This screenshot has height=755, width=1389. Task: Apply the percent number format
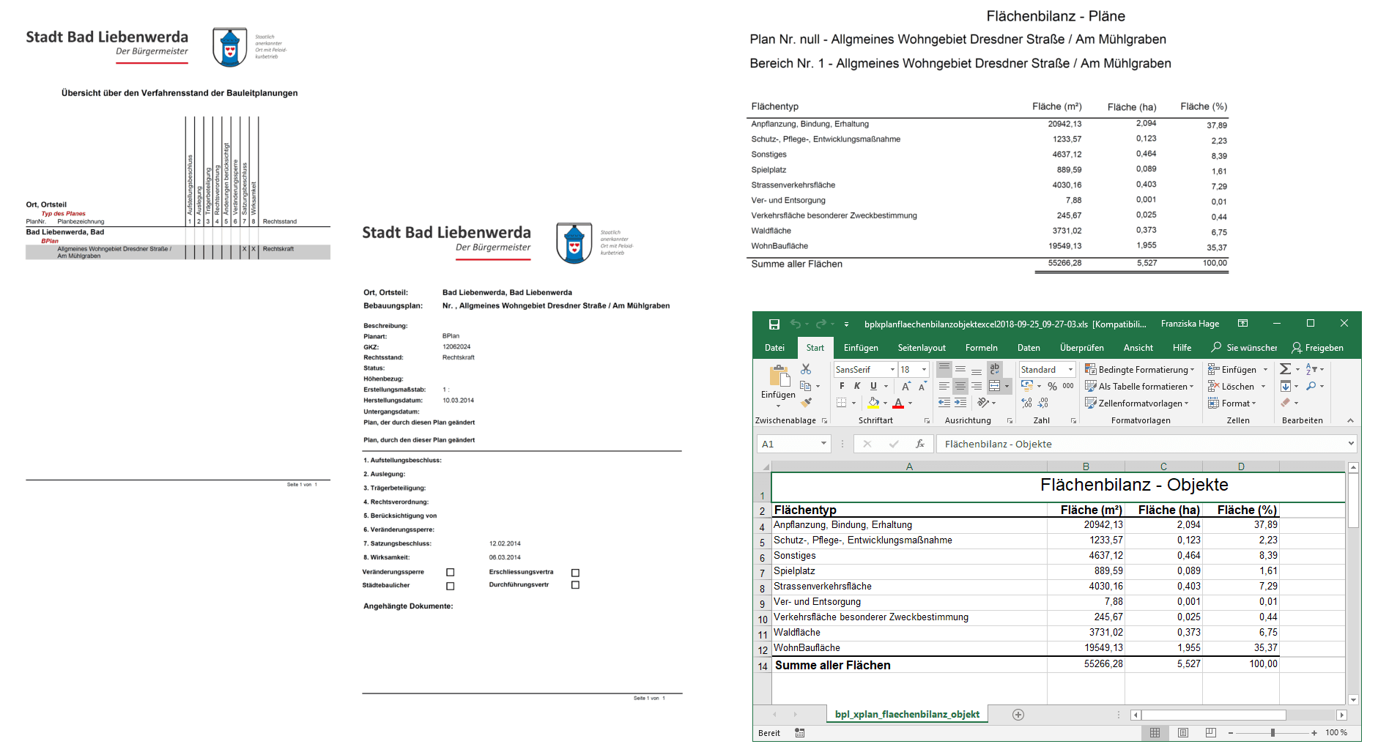(x=1052, y=386)
